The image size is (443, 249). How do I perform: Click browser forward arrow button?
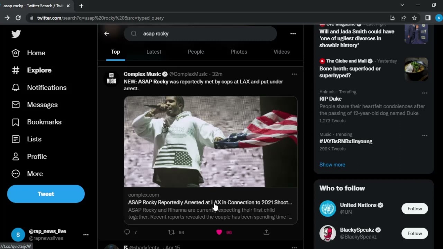coord(7,18)
